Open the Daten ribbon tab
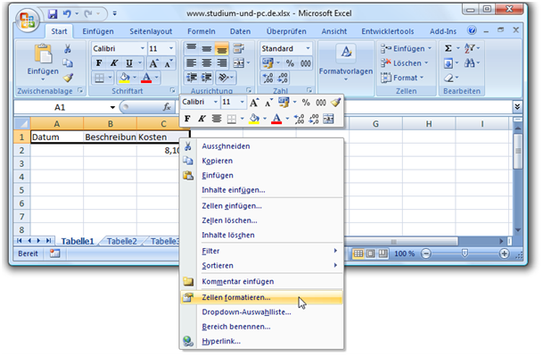The width and height of the screenshot is (543, 357). (240, 31)
